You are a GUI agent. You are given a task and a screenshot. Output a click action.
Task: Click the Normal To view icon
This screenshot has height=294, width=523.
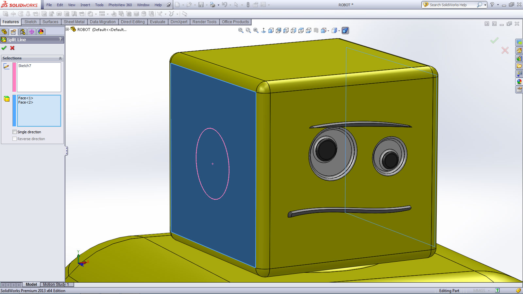(263, 30)
